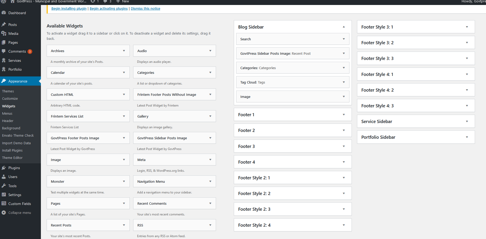
Task: Click the Portfolio ribbon icon
Action: coord(4,69)
